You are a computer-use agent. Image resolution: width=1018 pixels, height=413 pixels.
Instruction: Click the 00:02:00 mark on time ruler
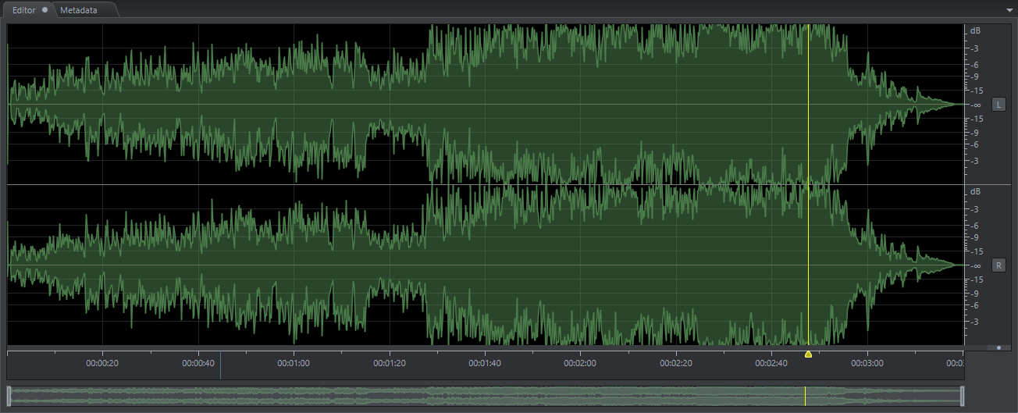(580, 363)
